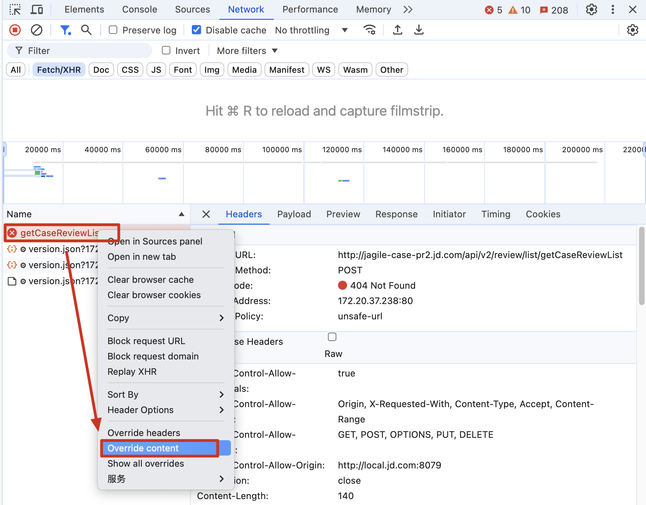646x505 pixels.
Task: Import HAR file upload icon
Action: [x=397, y=30]
